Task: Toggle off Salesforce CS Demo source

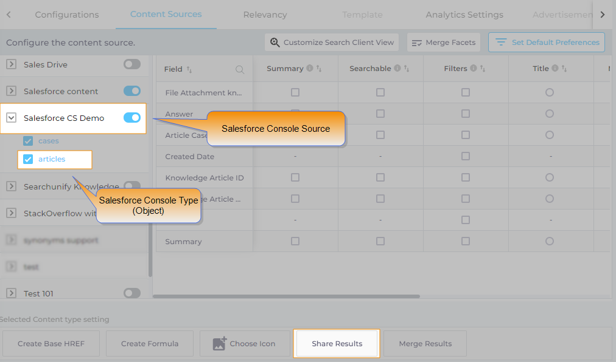Action: click(x=132, y=118)
